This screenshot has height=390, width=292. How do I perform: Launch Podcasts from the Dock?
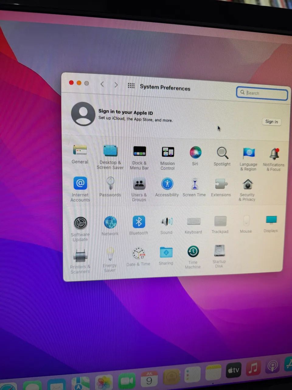pos(272,366)
